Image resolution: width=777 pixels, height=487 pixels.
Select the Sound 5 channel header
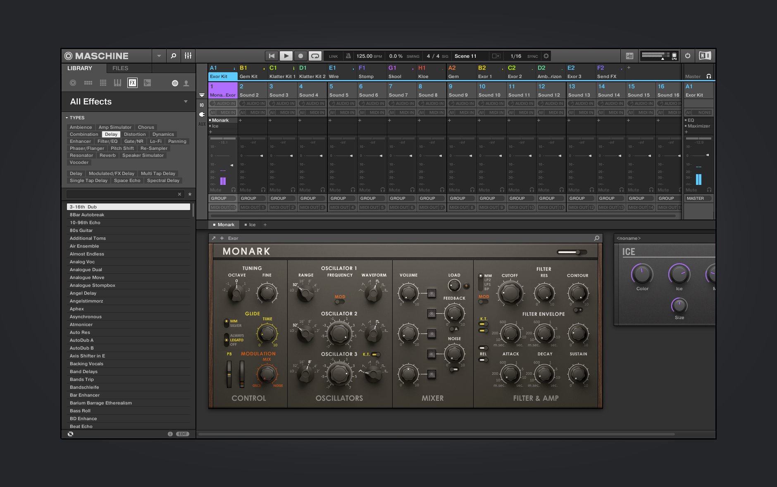342,90
